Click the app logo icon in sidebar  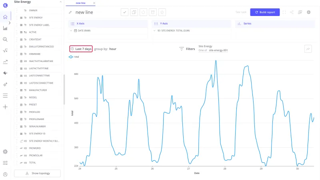tap(5, 5)
